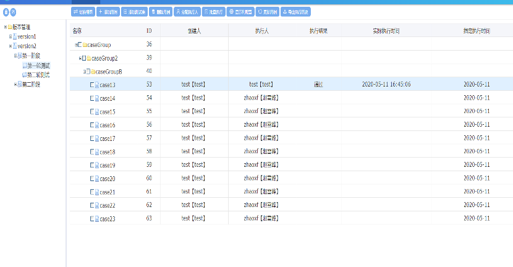Toggle the checkbox next to case20
513x267 pixels.
pos(92,179)
